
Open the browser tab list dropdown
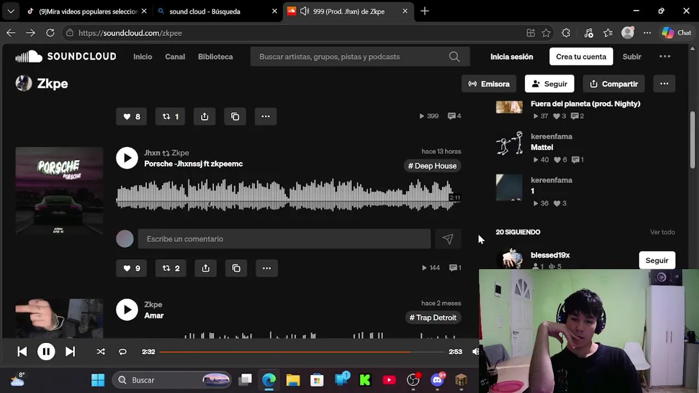pyautogui.click(x=11, y=11)
